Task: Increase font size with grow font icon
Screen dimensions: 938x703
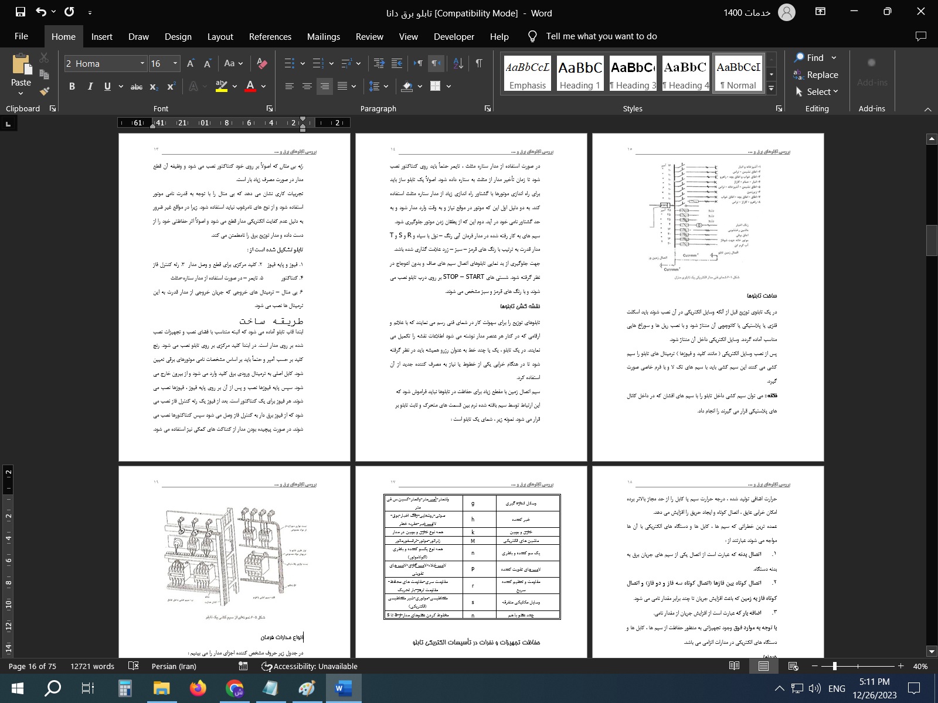Action: coord(191,63)
